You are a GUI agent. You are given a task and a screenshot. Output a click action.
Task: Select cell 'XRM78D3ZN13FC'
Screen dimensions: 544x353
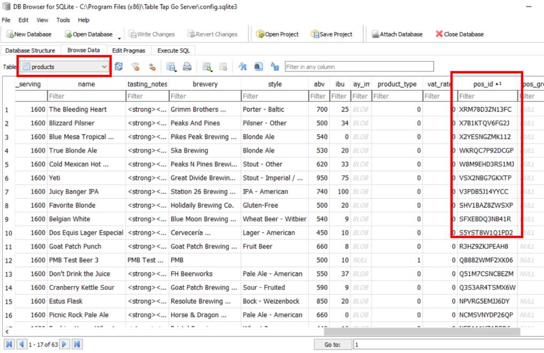(487, 109)
